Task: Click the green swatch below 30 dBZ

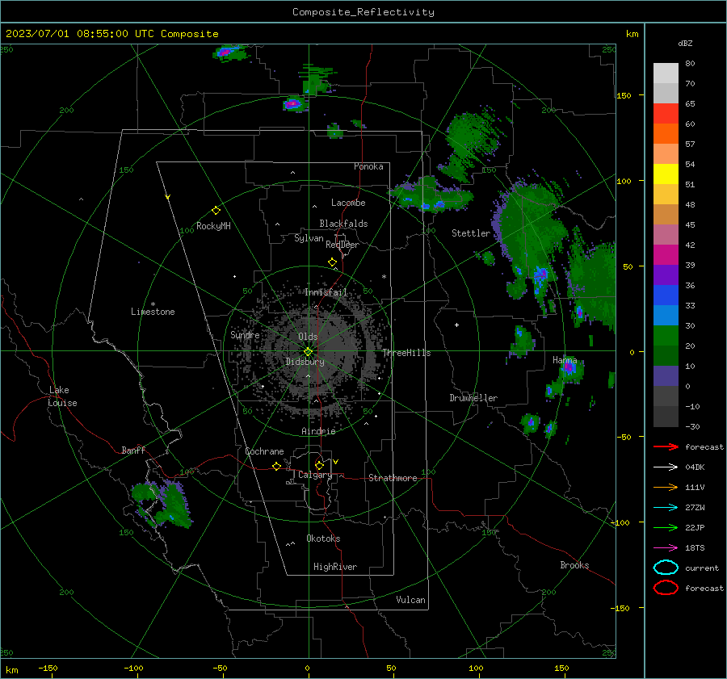Action: 666,336
